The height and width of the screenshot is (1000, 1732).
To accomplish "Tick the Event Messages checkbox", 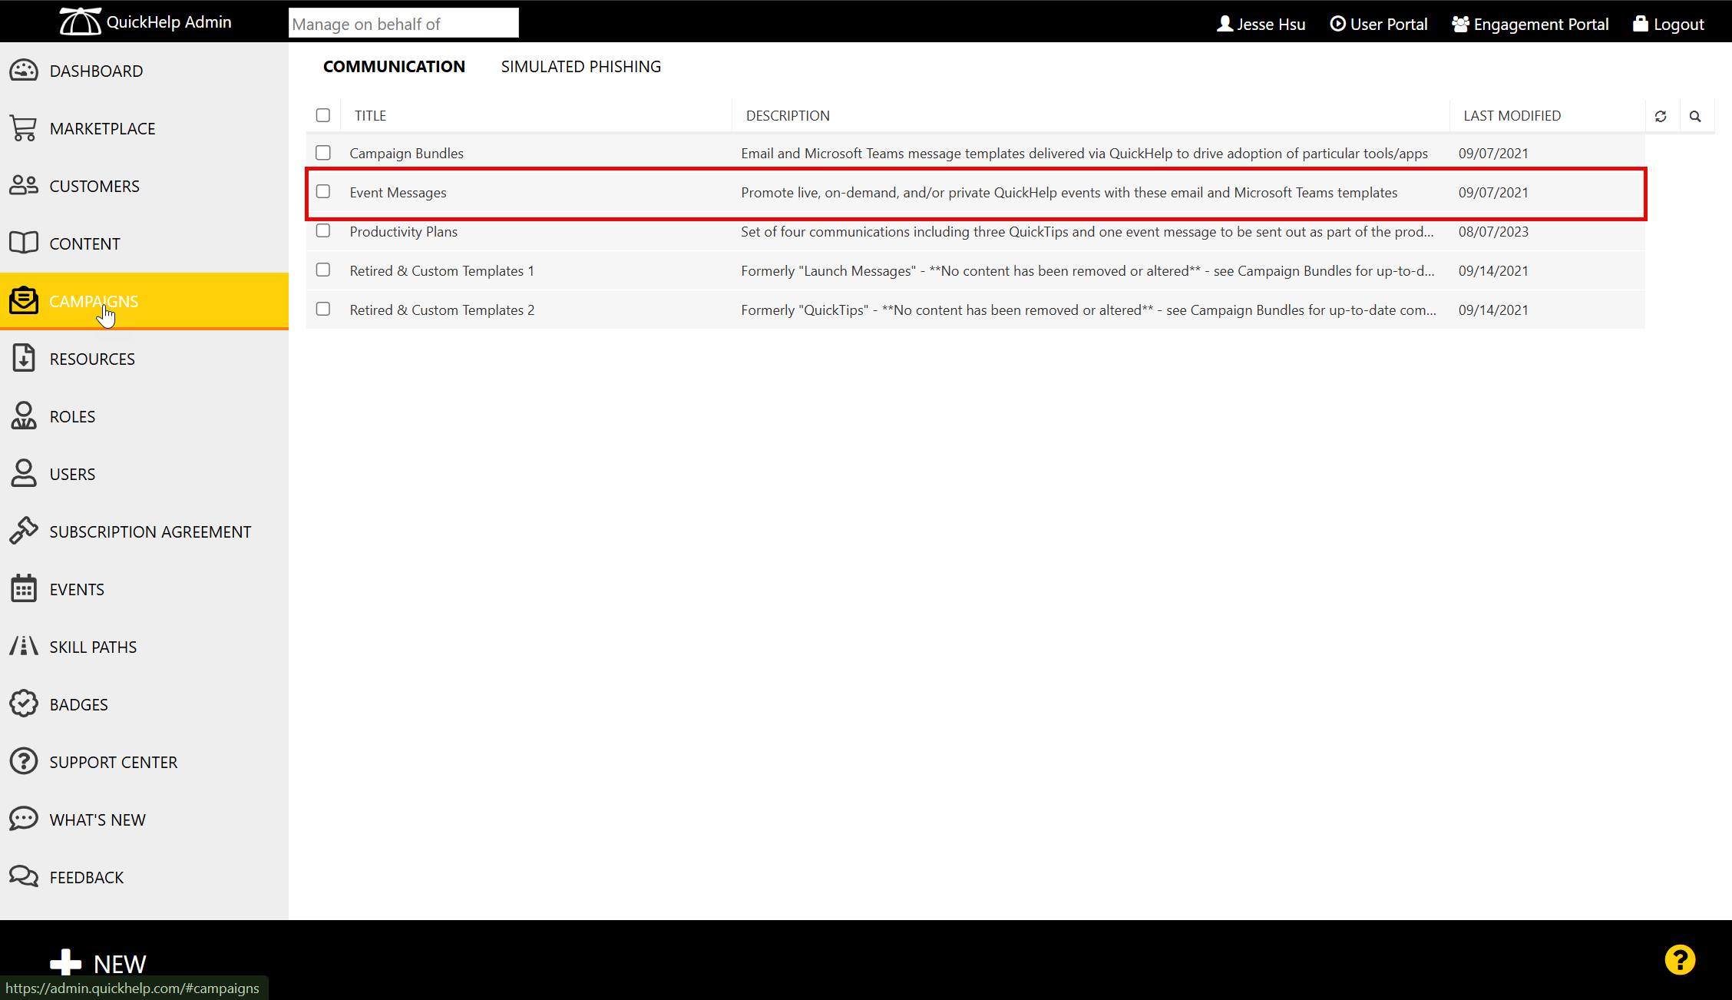I will (x=323, y=192).
